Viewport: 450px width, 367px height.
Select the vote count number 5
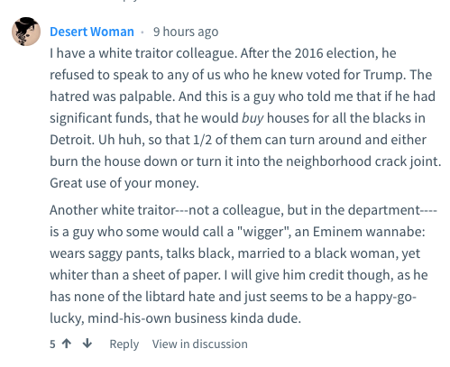[x=52, y=344]
